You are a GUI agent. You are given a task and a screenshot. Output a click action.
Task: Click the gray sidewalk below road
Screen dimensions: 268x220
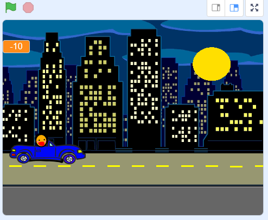133,201
